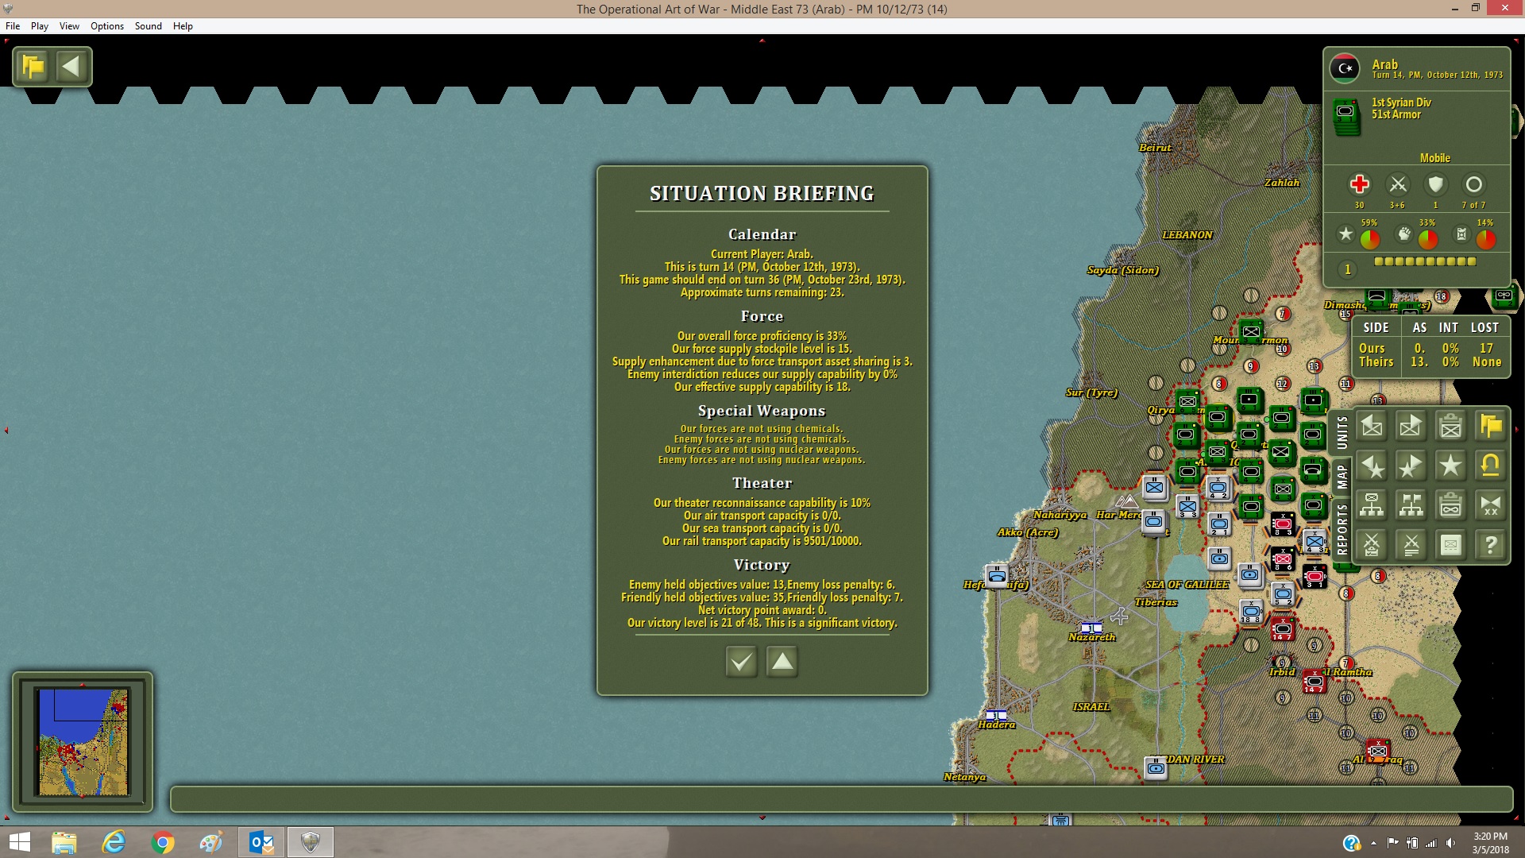Open File Explorer from the taskbar
This screenshot has width=1525, height=858.
pyautogui.click(x=64, y=842)
